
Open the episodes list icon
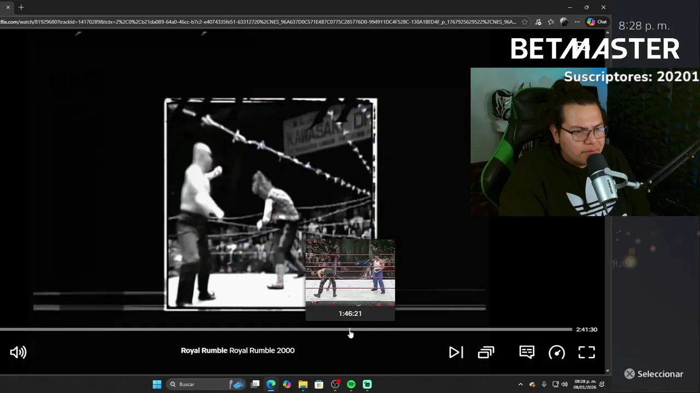click(x=486, y=352)
